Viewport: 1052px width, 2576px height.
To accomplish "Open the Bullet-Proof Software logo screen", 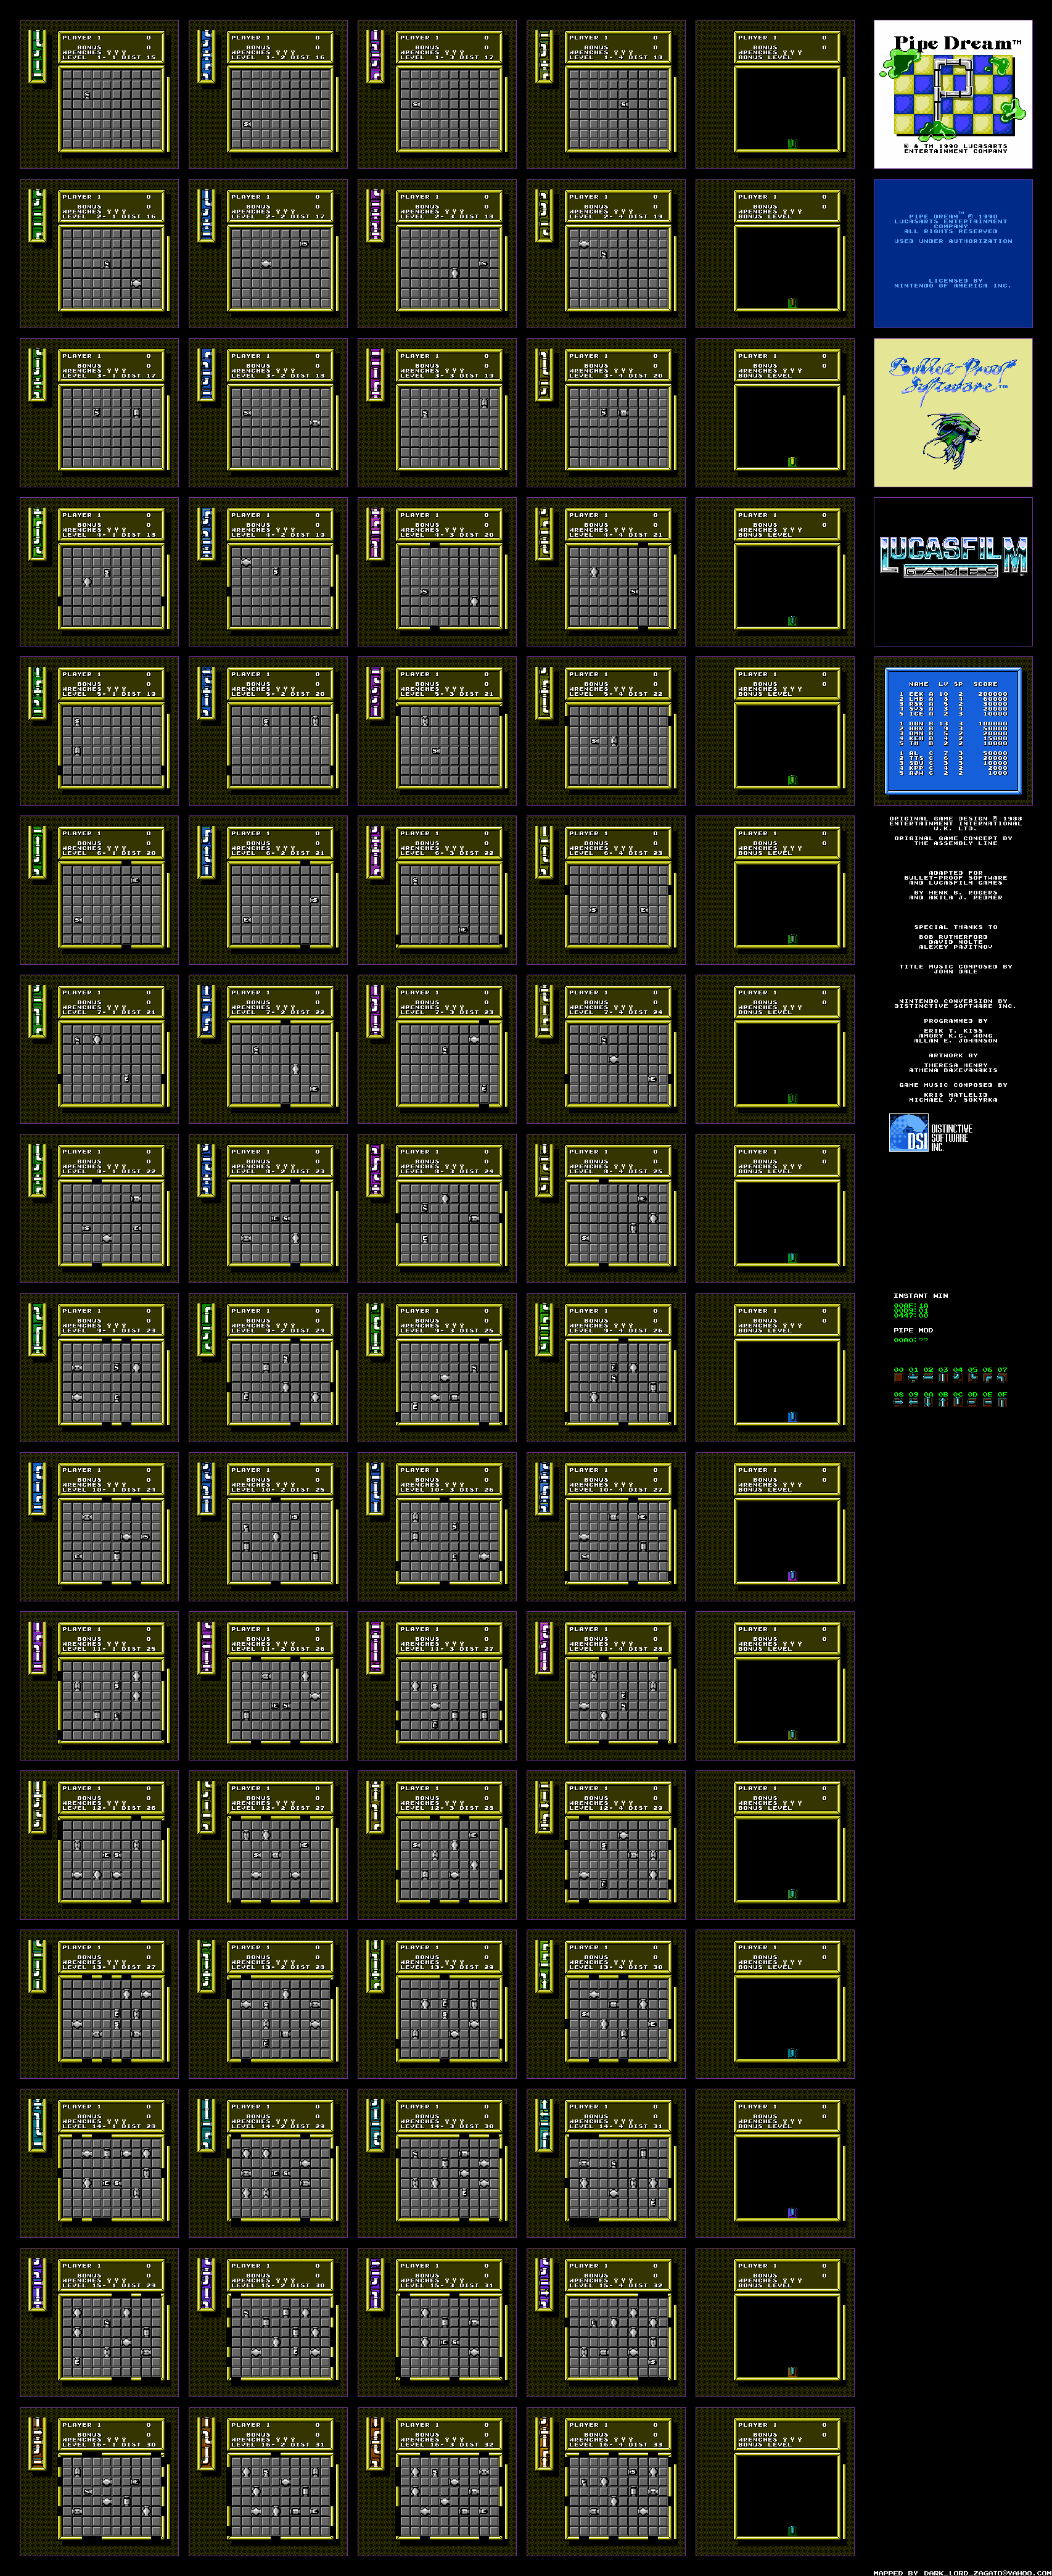I will pos(952,412).
